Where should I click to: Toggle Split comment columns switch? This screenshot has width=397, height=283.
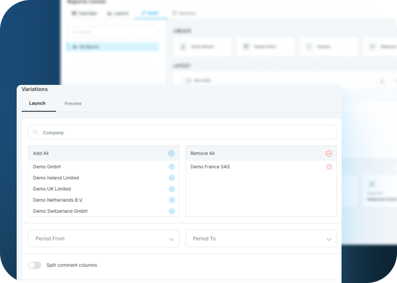(x=35, y=265)
